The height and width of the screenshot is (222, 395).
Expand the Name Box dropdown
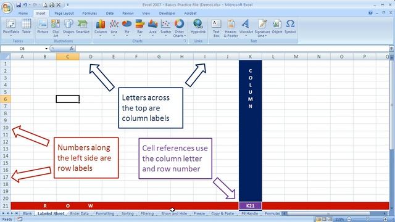coord(46,48)
